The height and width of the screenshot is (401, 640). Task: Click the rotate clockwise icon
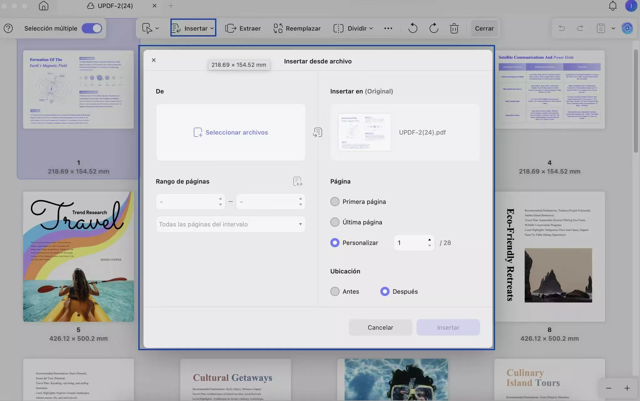click(x=434, y=28)
